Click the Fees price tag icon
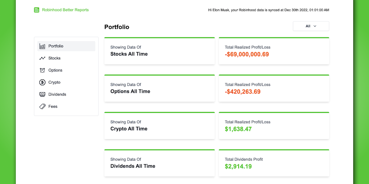369x184 pixels. tap(43, 106)
